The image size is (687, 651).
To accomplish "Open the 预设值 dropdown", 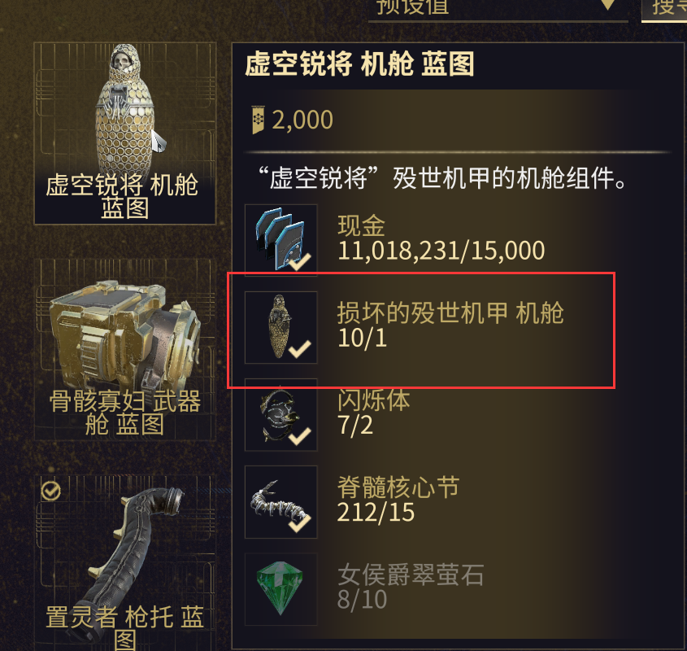I will tap(498, 10).
